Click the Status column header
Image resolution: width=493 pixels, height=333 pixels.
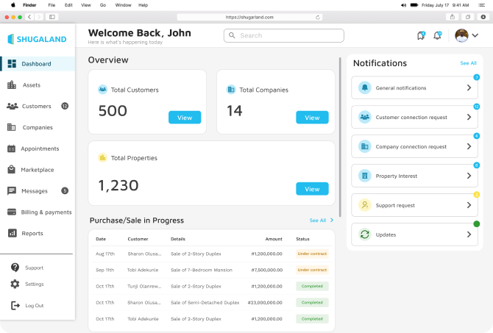tap(302, 239)
